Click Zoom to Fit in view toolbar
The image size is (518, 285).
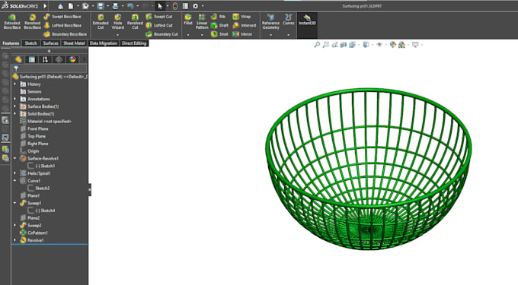point(317,45)
